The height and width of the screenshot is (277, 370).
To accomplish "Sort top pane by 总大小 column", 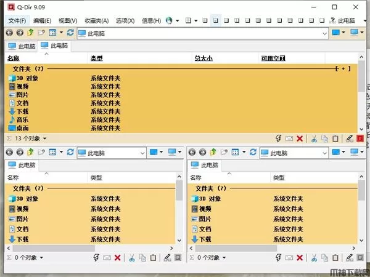I will click(x=203, y=58).
